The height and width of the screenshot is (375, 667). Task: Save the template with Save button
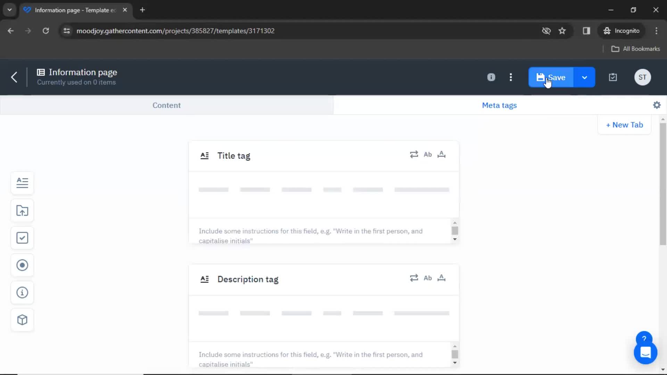click(x=551, y=77)
